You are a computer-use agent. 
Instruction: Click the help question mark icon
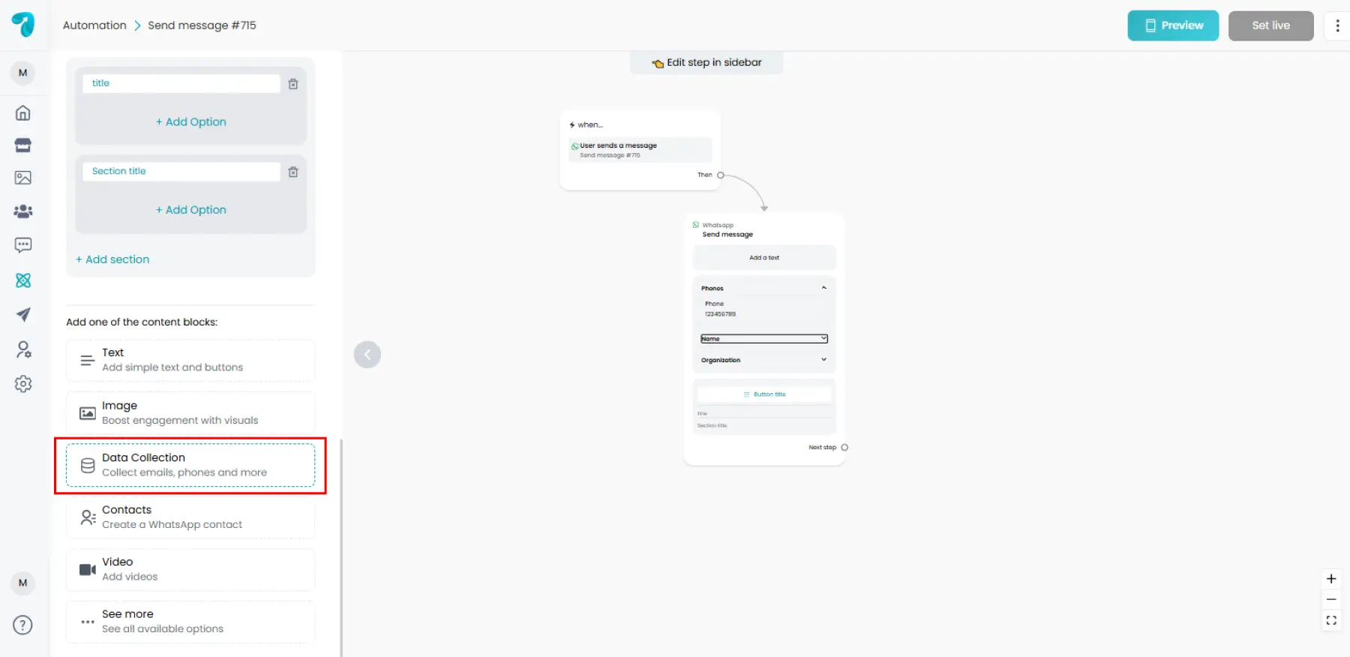coord(23,625)
